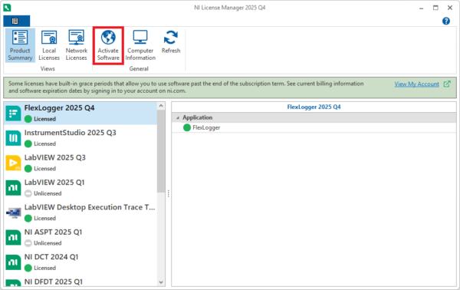
Task: Click Licensed text under InstrumentStudio 2025 Q3
Action: pos(44,143)
